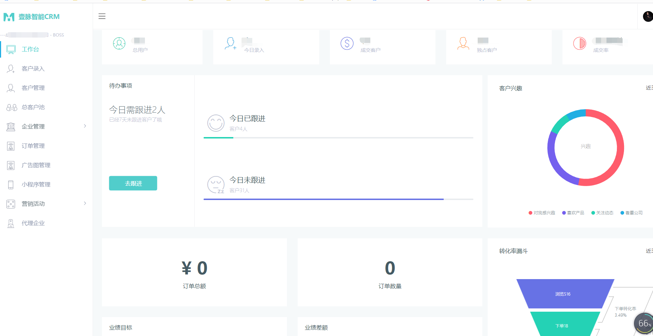653x336 pixels.
Task: Open the user avatar in top-right corner
Action: 648,16
